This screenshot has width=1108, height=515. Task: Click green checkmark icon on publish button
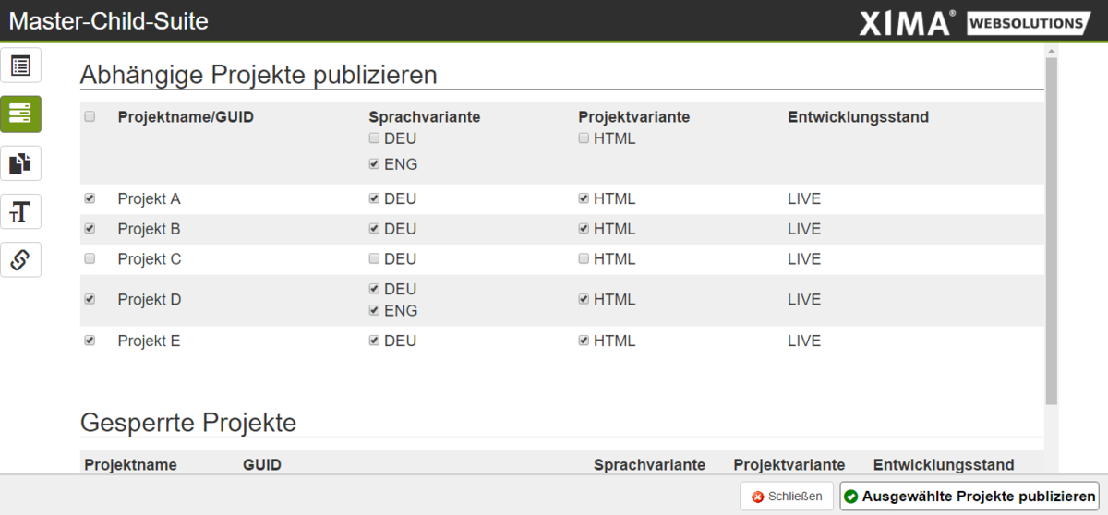pyautogui.click(x=850, y=497)
